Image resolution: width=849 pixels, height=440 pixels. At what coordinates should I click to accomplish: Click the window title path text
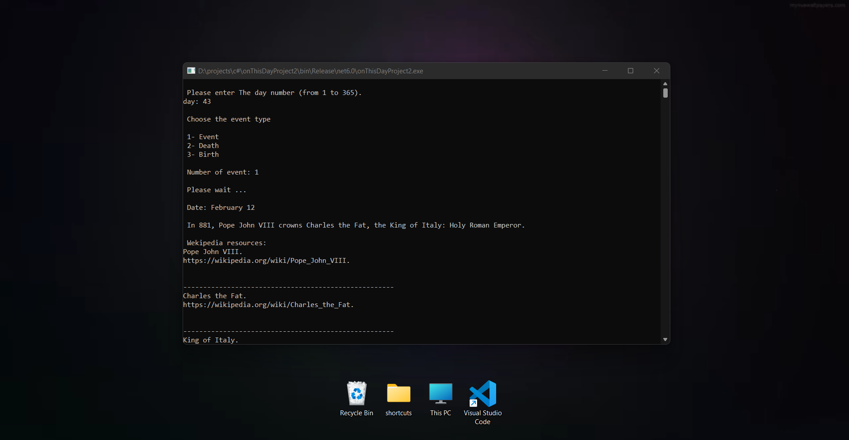pyautogui.click(x=310, y=71)
